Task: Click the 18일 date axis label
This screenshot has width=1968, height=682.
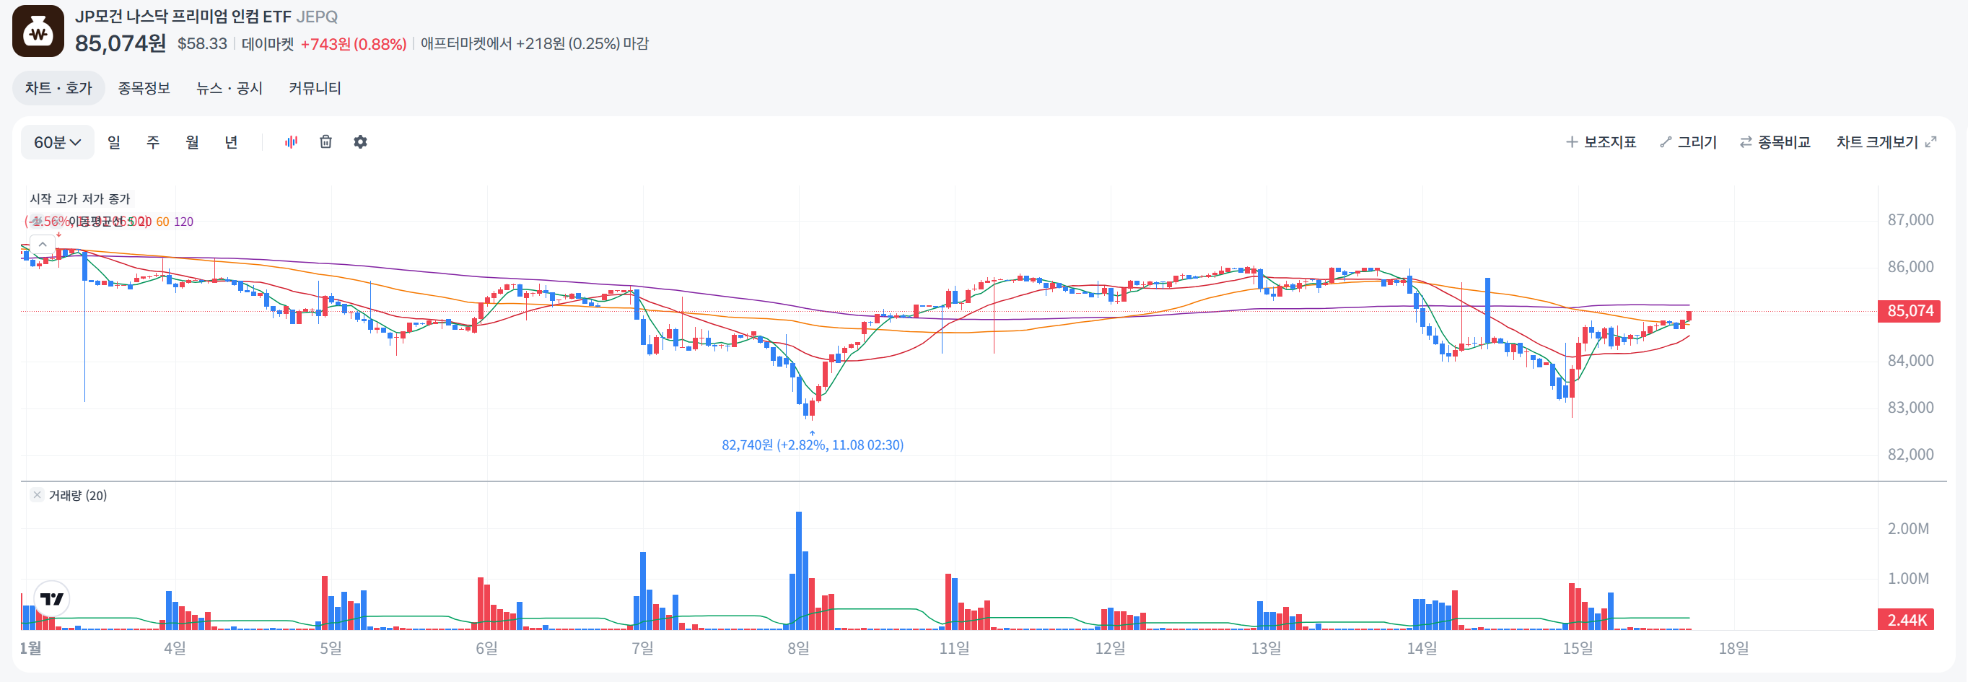Action: pyautogui.click(x=1733, y=648)
